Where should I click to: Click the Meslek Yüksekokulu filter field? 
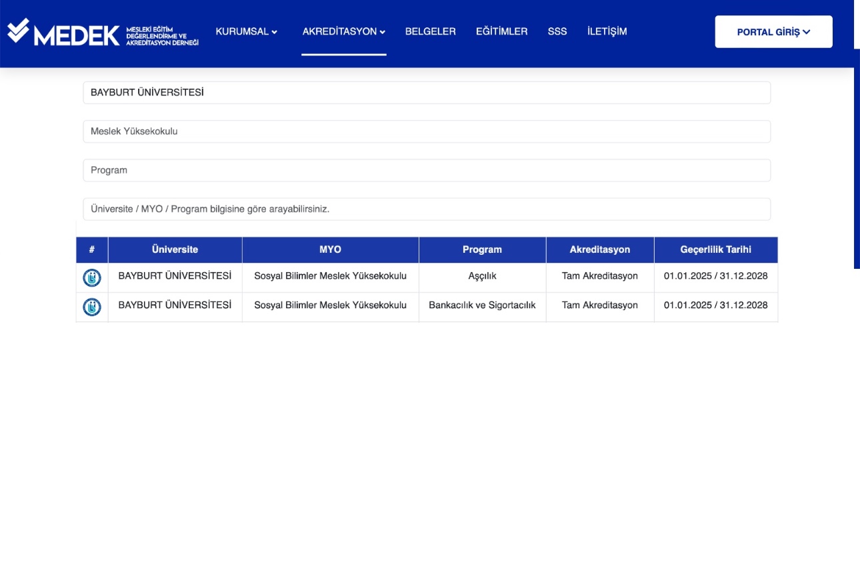pyautogui.click(x=427, y=131)
